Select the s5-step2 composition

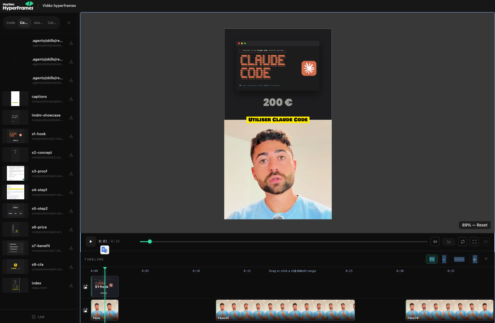39,211
